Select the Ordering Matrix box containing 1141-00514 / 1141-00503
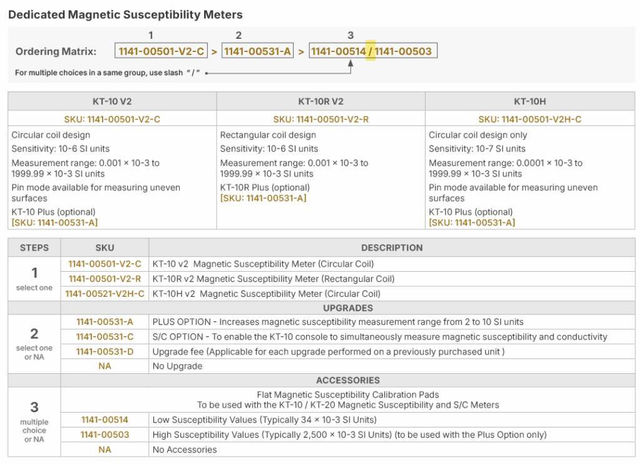 point(373,51)
